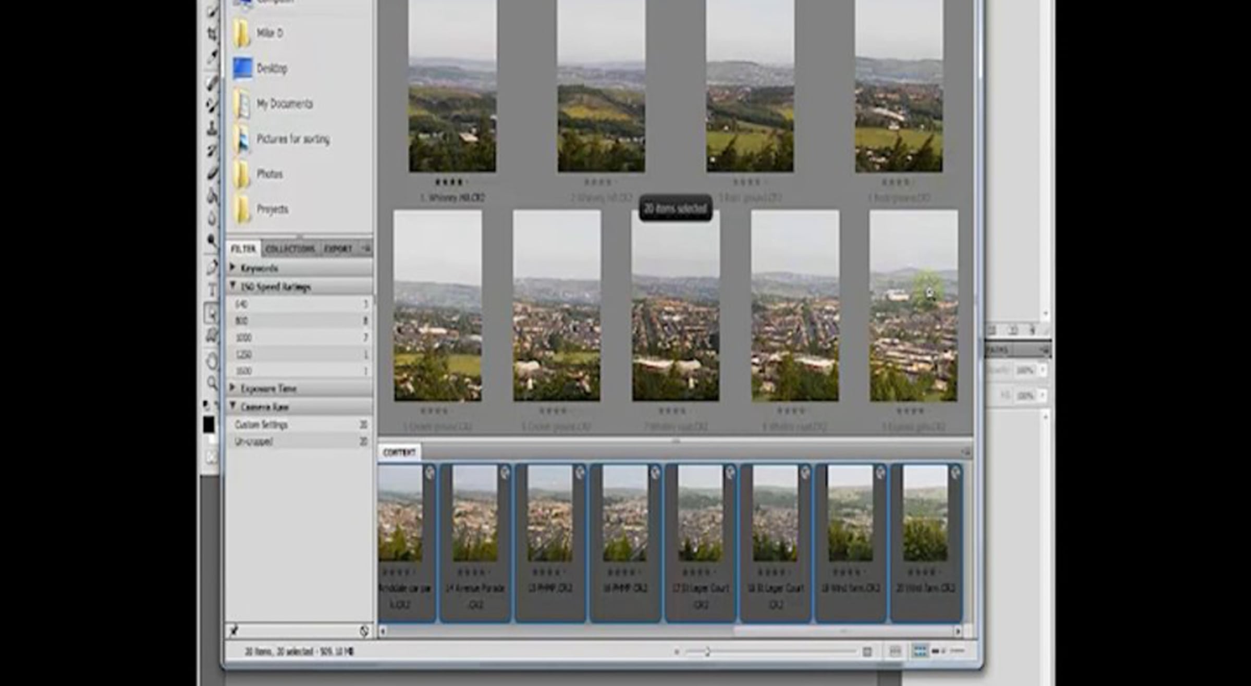This screenshot has width=1251, height=686.
Task: Select the Crop tool
Action: (212, 34)
